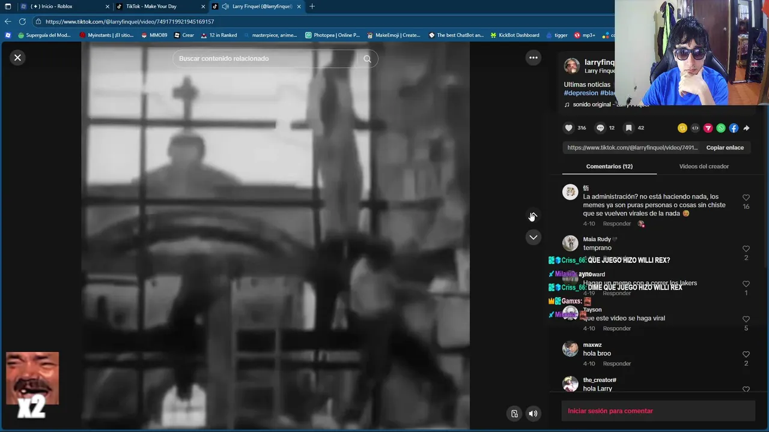Go to previous video with up chevron
This screenshot has height=432, width=769.
(533, 215)
